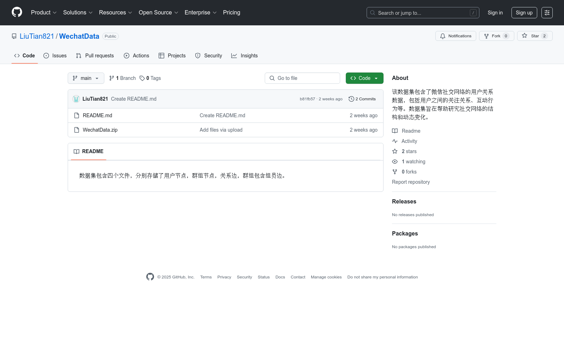Click the eye icon beside 1 watching
This screenshot has width=564, height=352.
click(395, 162)
